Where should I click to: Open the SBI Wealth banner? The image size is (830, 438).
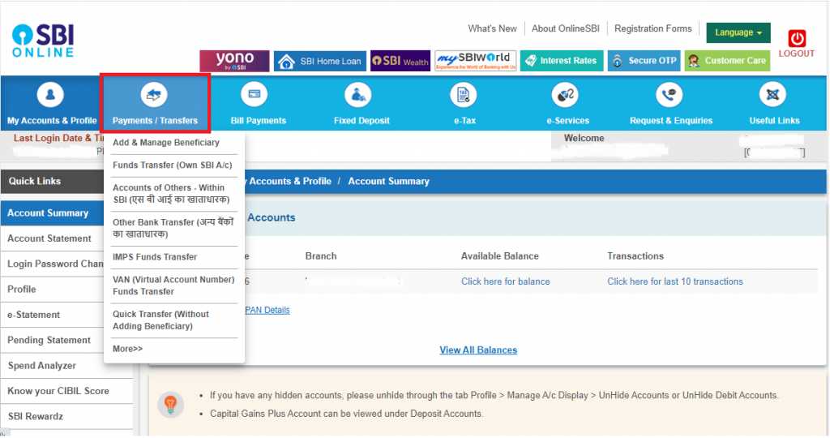pos(400,61)
